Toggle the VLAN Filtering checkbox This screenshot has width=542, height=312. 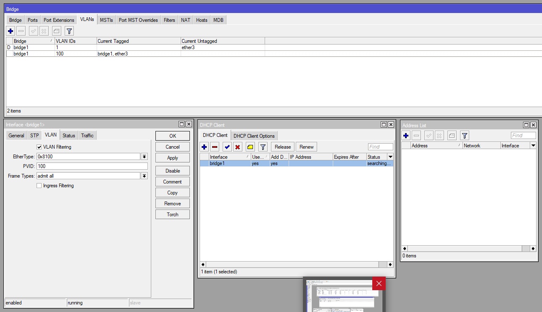(x=39, y=147)
